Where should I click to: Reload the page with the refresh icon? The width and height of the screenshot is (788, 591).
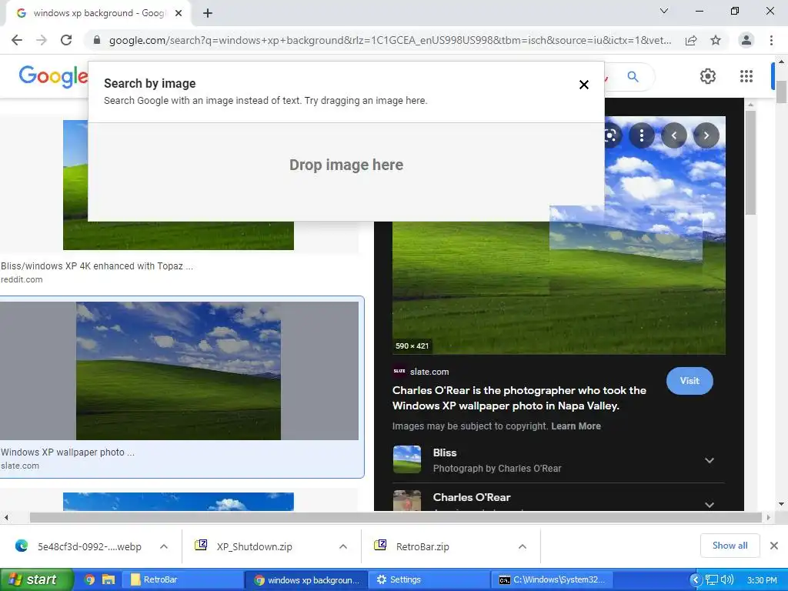tap(66, 40)
